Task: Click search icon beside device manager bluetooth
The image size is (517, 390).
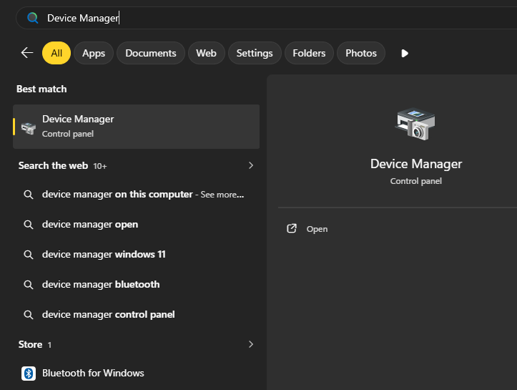Action: [x=29, y=284]
